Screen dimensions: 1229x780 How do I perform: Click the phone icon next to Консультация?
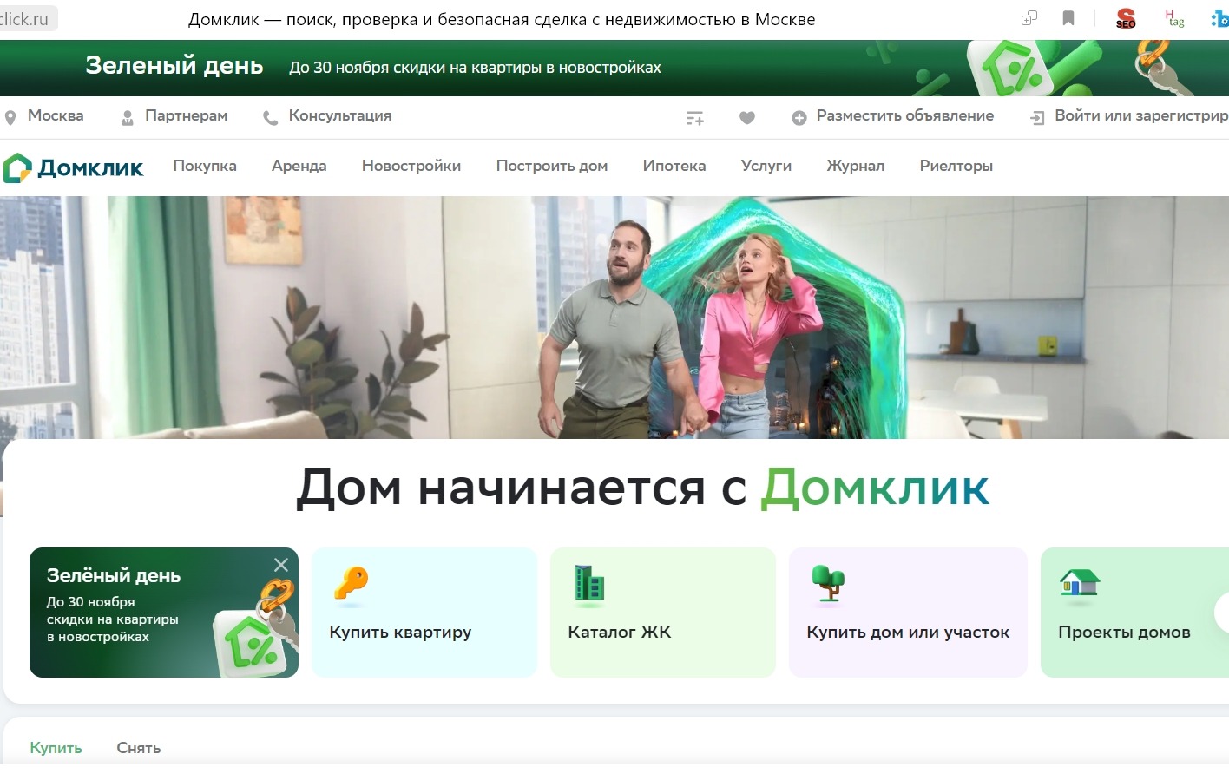click(x=269, y=115)
